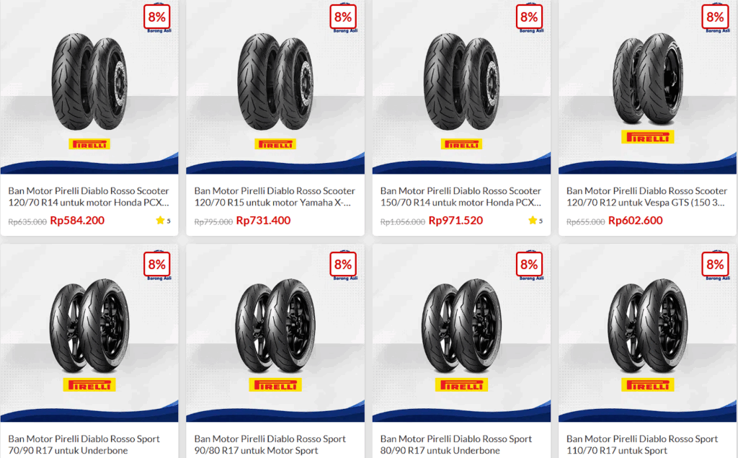Open the Diablo Rosso Scooter 120/70 R12 Vespa GTS title

click(646, 196)
